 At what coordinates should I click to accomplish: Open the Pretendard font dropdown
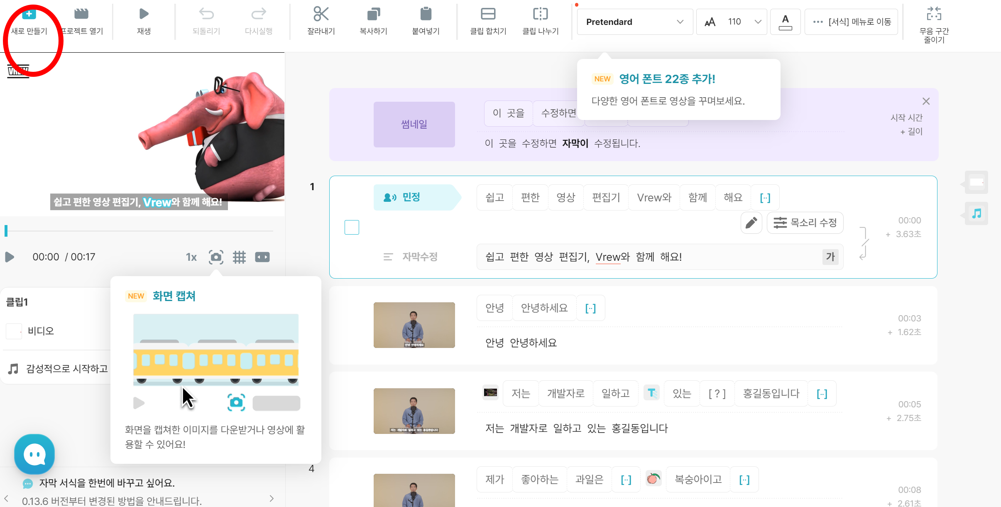pos(634,22)
